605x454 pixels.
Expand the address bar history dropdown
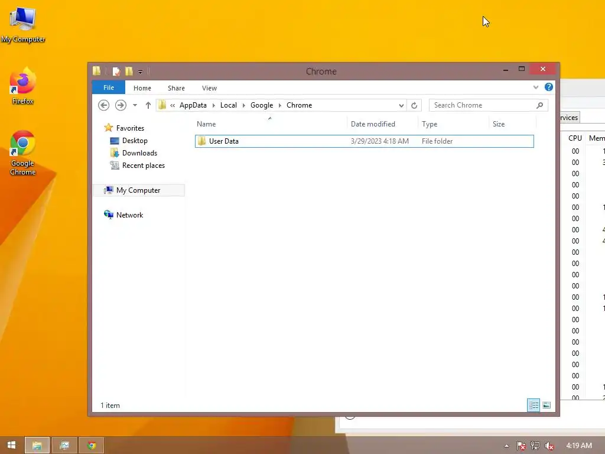(x=401, y=105)
